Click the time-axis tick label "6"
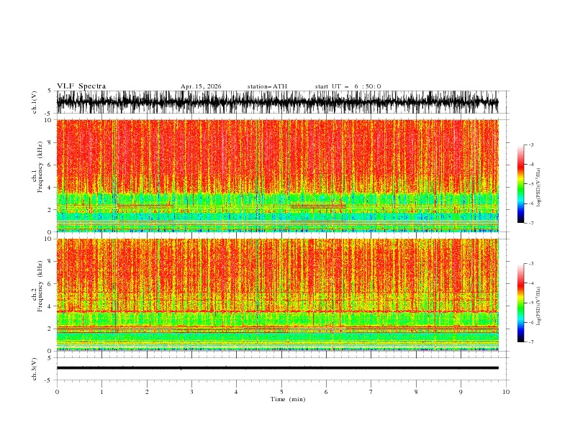The image size is (570, 440). coord(326,392)
